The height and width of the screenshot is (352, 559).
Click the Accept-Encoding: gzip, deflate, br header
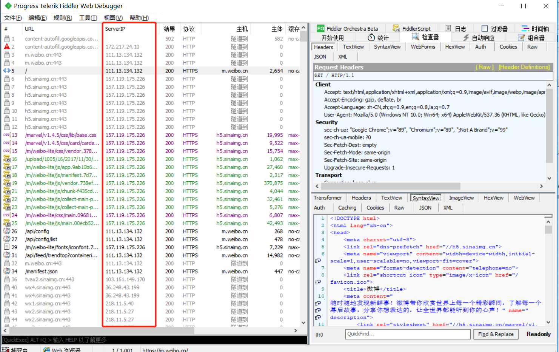[x=363, y=100]
